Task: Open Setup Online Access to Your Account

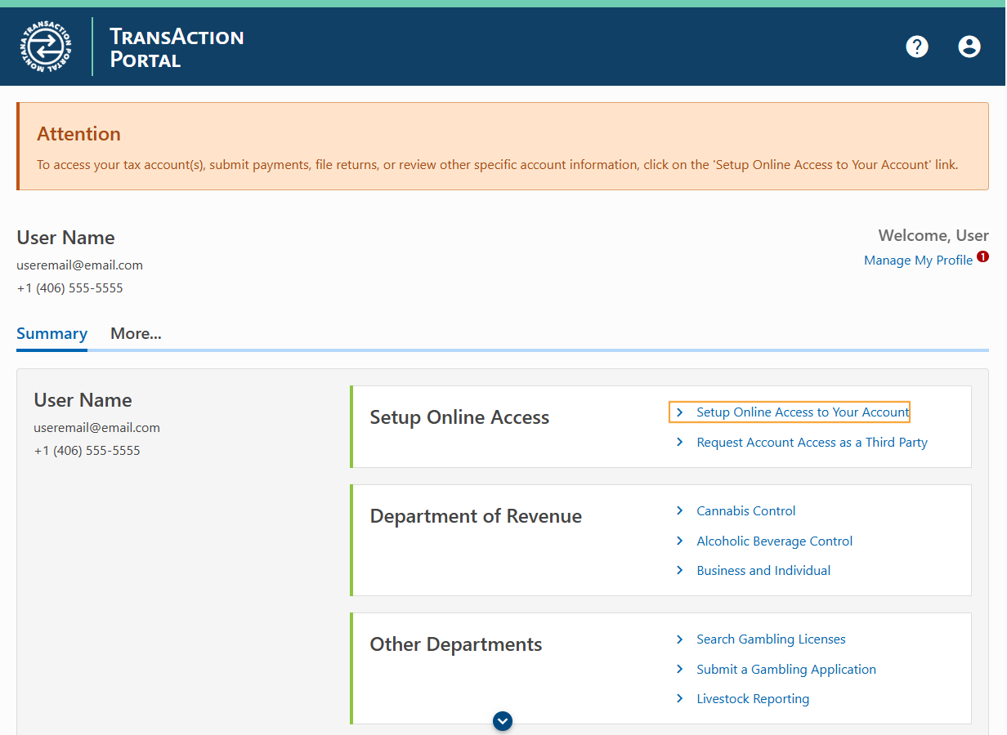Action: [802, 412]
